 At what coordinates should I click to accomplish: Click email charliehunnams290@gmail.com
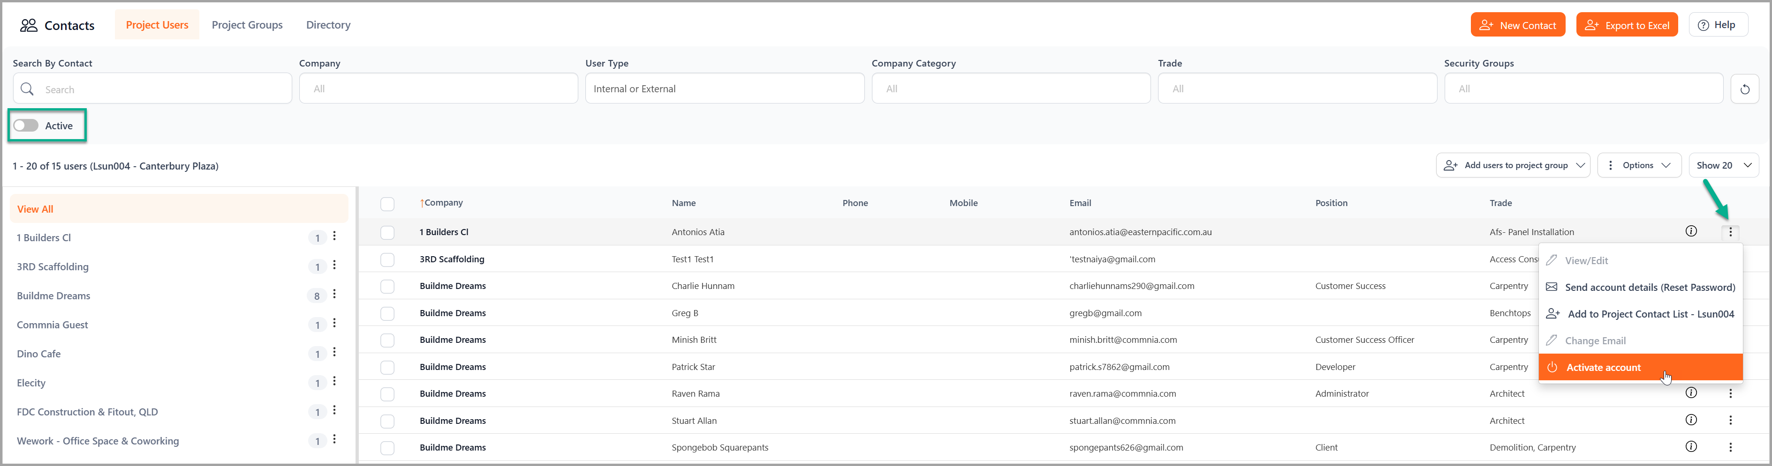1132,286
